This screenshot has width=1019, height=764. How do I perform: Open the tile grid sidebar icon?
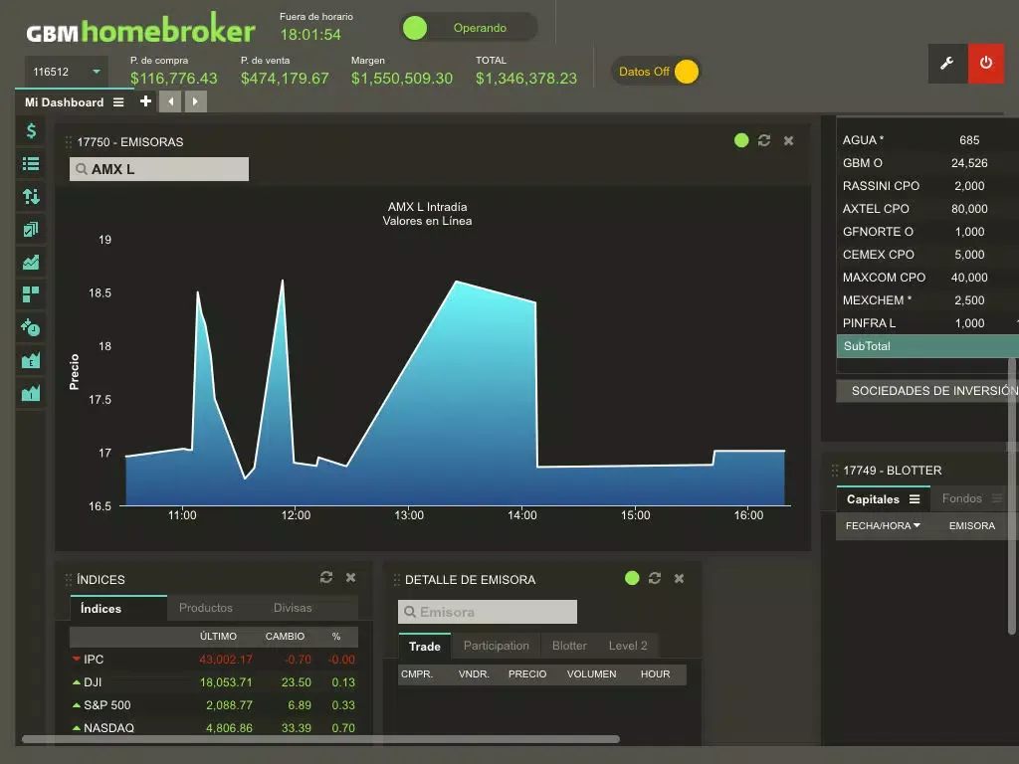point(31,294)
